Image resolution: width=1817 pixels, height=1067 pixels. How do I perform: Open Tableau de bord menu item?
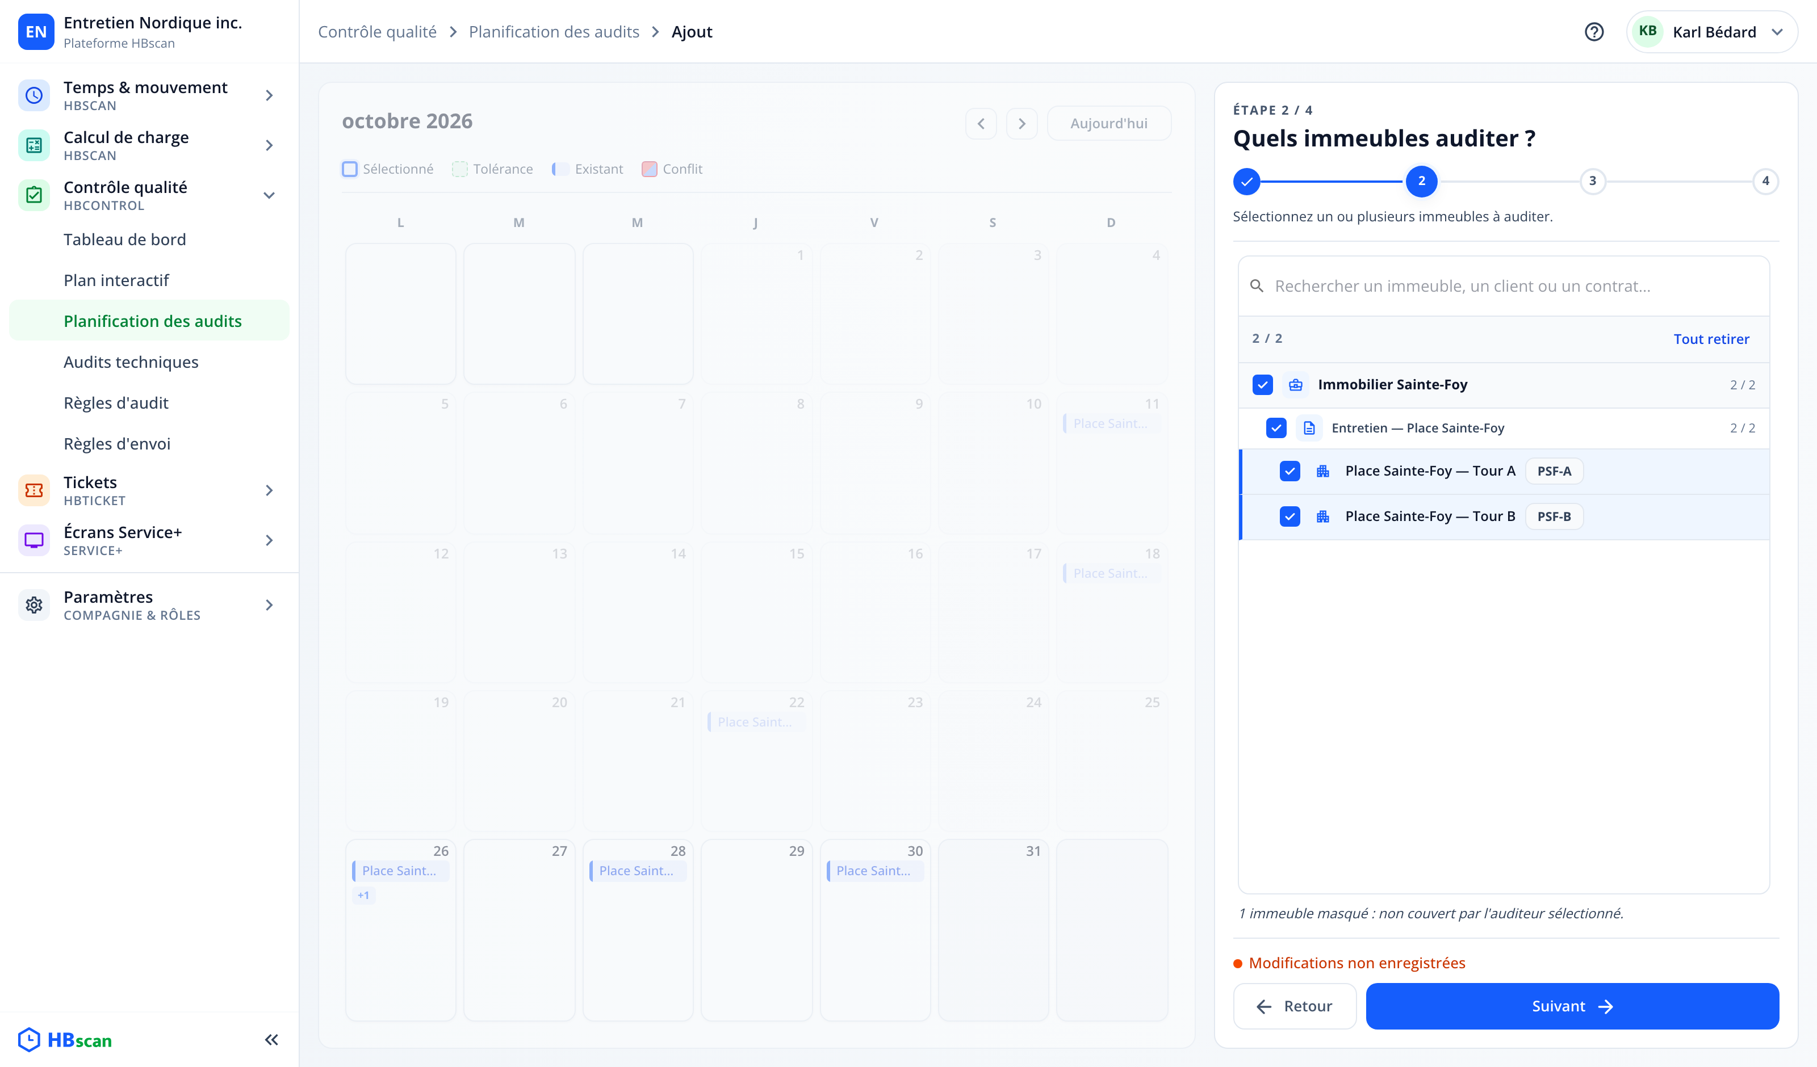click(149, 240)
